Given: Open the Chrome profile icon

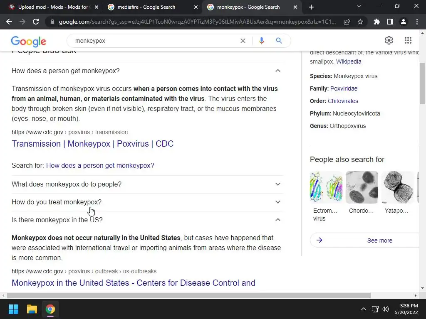Looking at the screenshot, I should click(x=404, y=22).
